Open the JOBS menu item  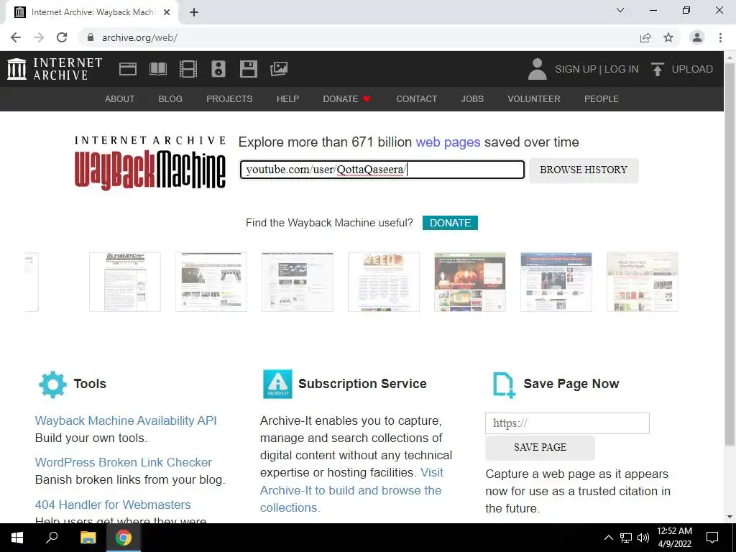point(472,99)
